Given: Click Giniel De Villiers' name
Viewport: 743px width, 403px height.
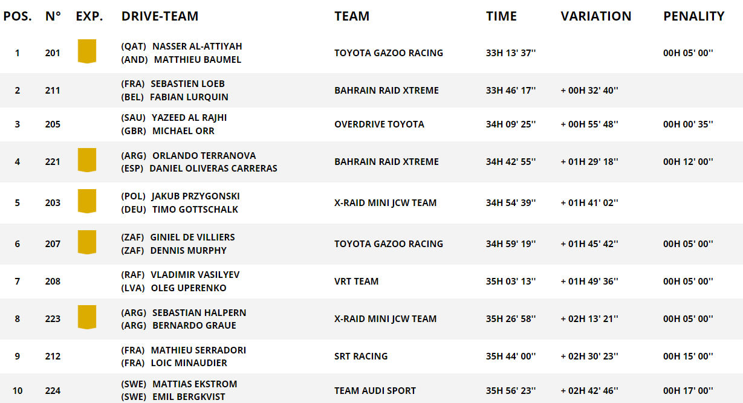Looking at the screenshot, I should 192,237.
